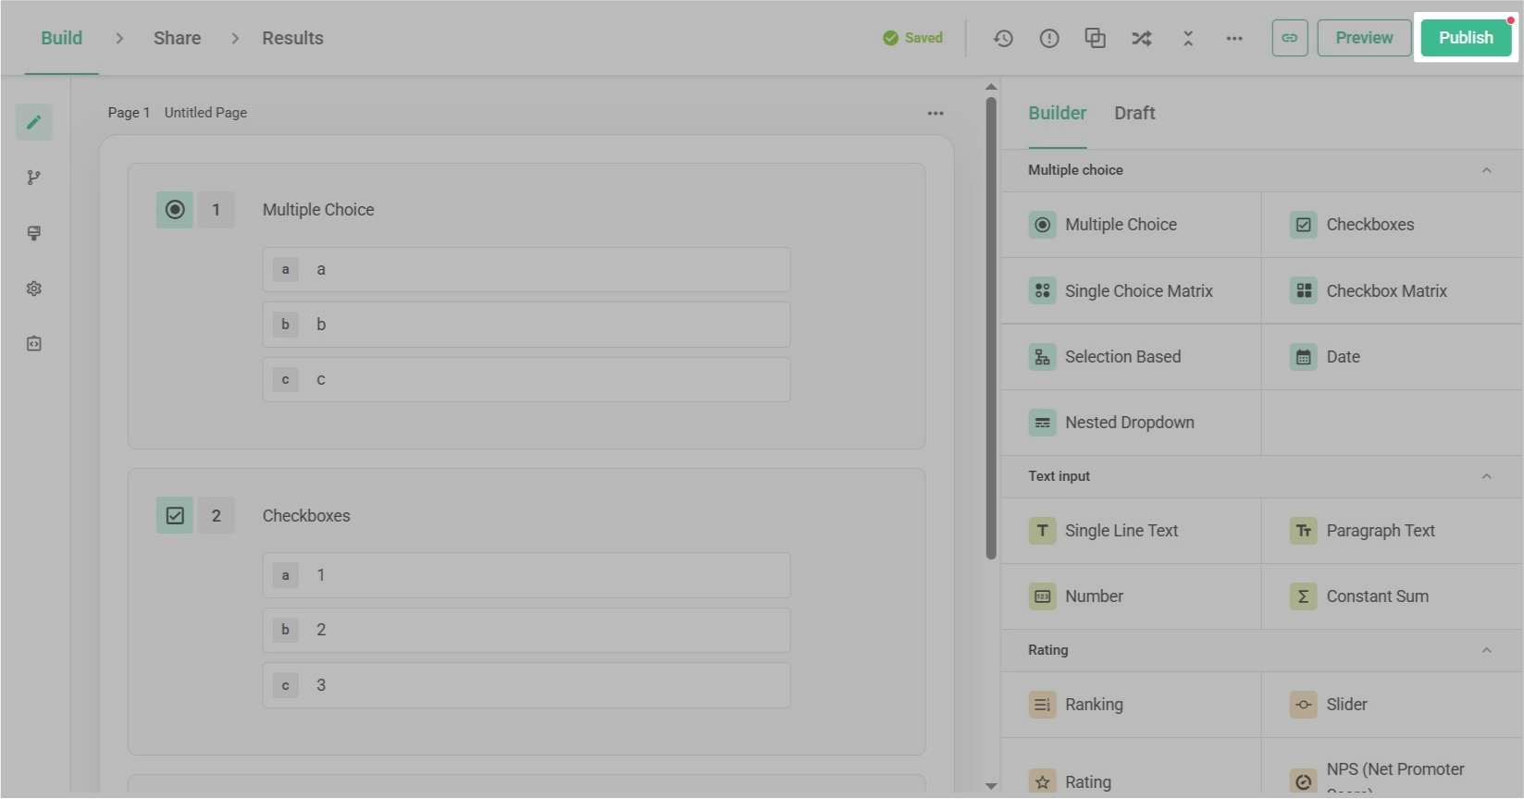
Task: Switch to the Builder tab
Action: click(1058, 113)
